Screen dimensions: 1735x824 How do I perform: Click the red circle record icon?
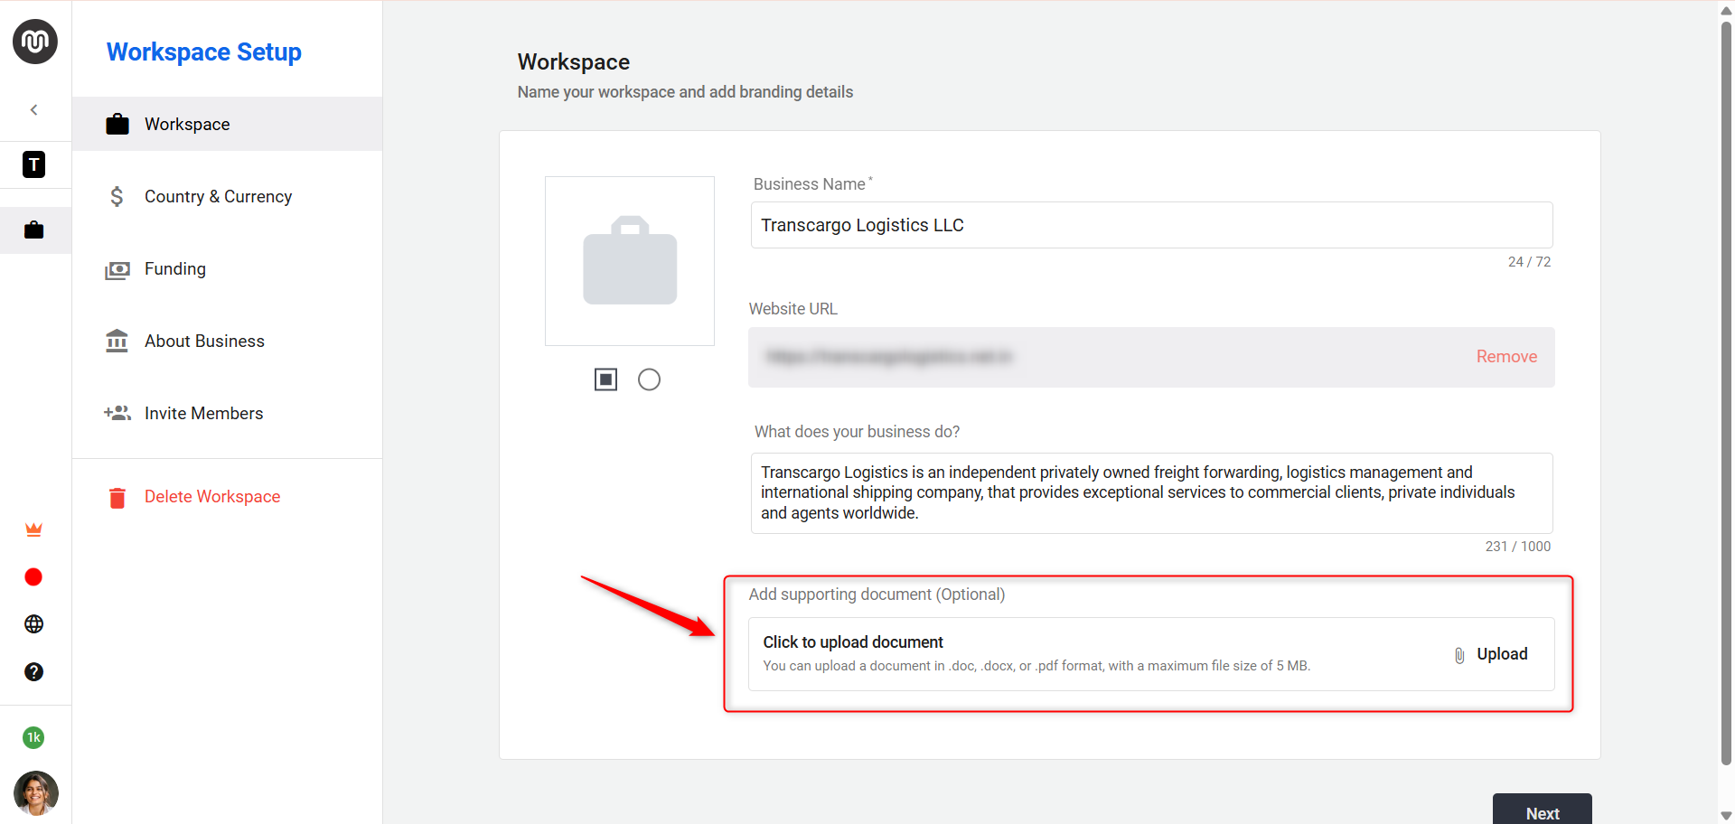point(33,577)
